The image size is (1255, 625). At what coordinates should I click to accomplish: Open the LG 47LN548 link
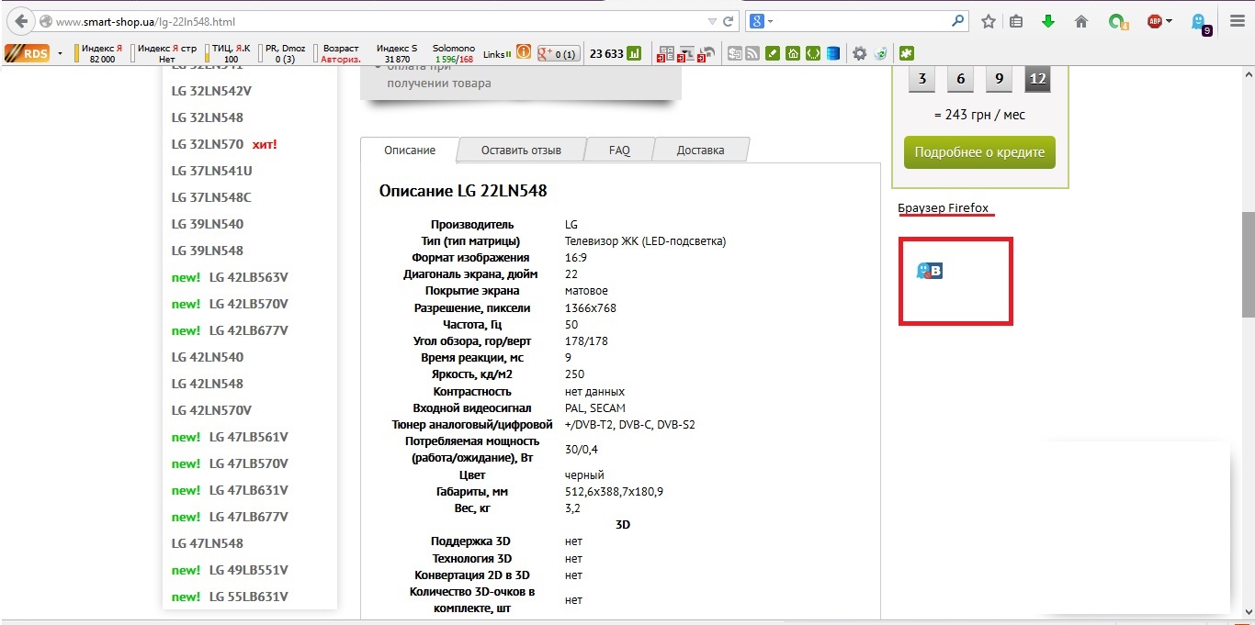[x=208, y=543]
